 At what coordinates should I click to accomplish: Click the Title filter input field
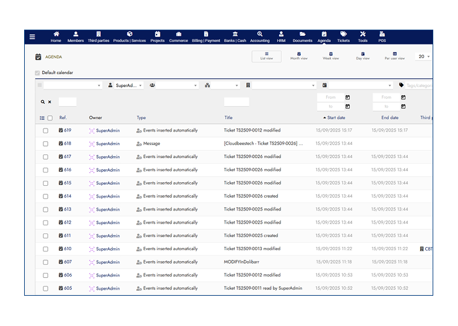point(236,102)
